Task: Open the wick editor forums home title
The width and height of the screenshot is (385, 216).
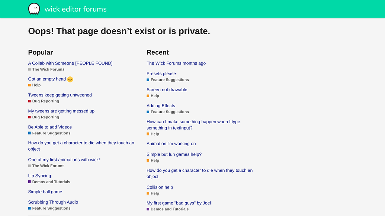Action: point(76,9)
